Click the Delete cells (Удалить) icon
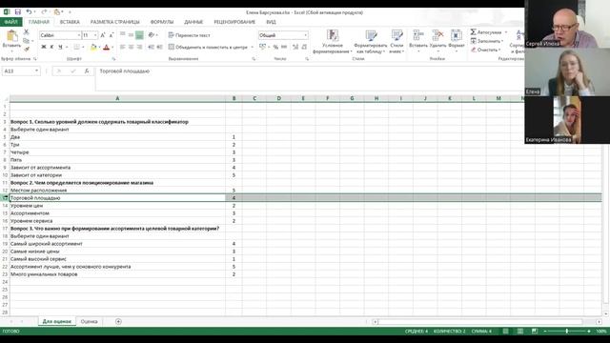The width and height of the screenshot is (610, 343). pos(437,36)
